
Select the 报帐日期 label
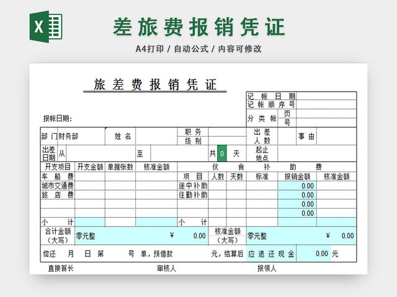point(58,118)
